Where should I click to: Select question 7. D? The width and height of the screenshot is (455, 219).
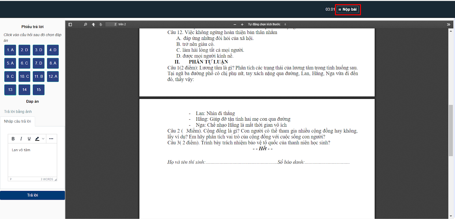pyautogui.click(x=39, y=63)
